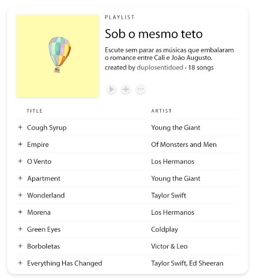
Task: Add playlist with the round plus button
Action: pos(126,89)
